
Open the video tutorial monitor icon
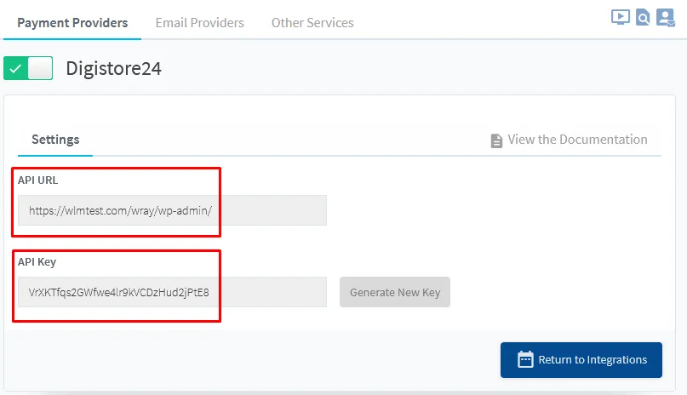(x=621, y=18)
